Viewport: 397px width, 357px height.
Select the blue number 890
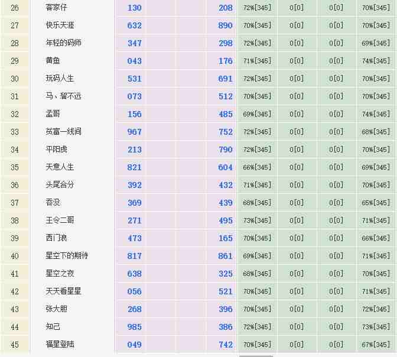point(225,25)
